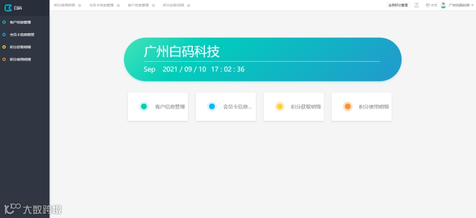
Task: Click the yellow ring beside sidebar 积分获取明细
Action: tap(4, 47)
